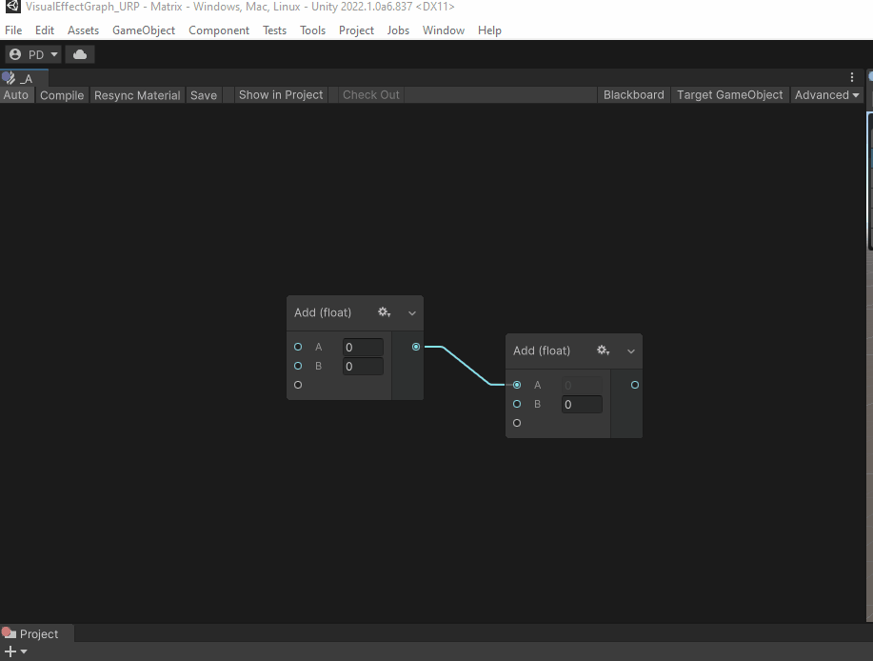Click empty extra input port on right node
Viewport: 873px width, 661px height.
tap(517, 423)
